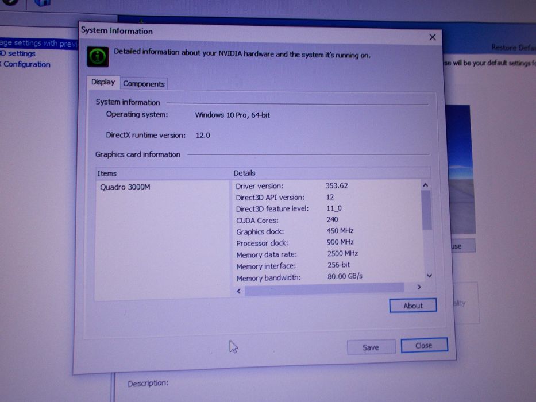Click the Save button
This screenshot has width=536, height=402.
click(x=371, y=347)
